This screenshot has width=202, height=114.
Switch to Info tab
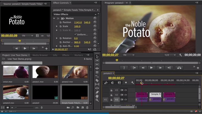click(55, 55)
